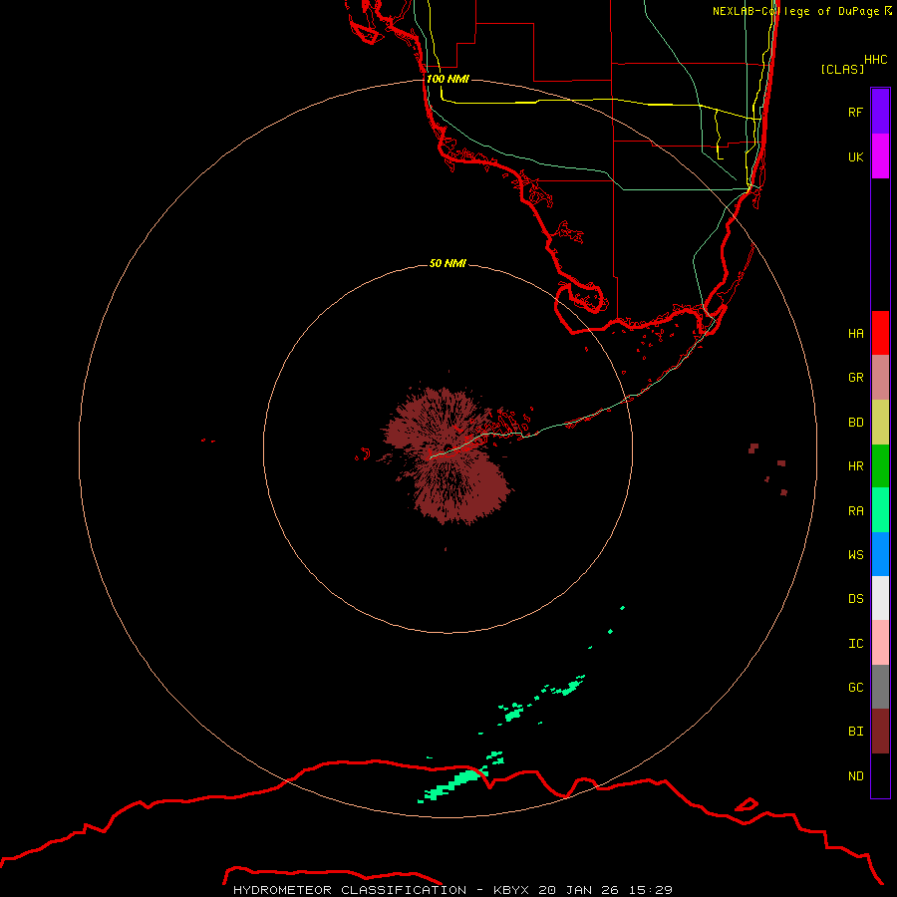Click the UK legend label
The height and width of the screenshot is (897, 897).
pyautogui.click(x=855, y=156)
